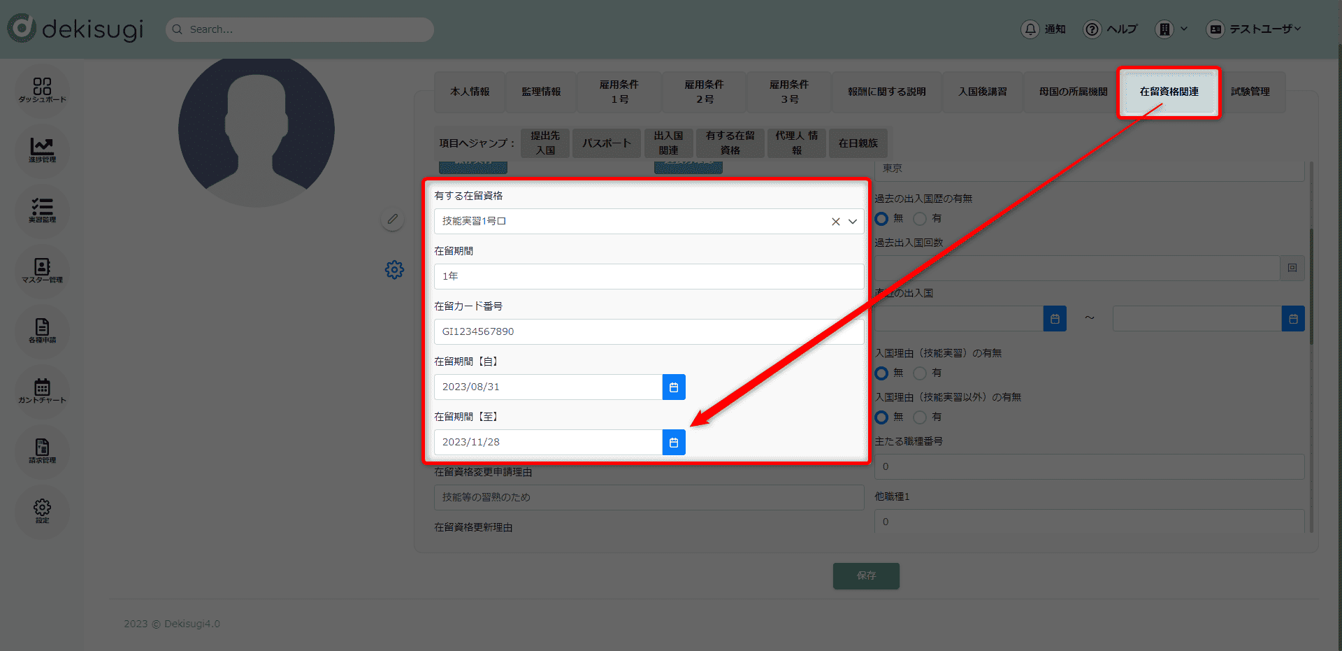Open the Dashboard from the sidebar
The width and height of the screenshot is (1342, 651).
(x=42, y=90)
